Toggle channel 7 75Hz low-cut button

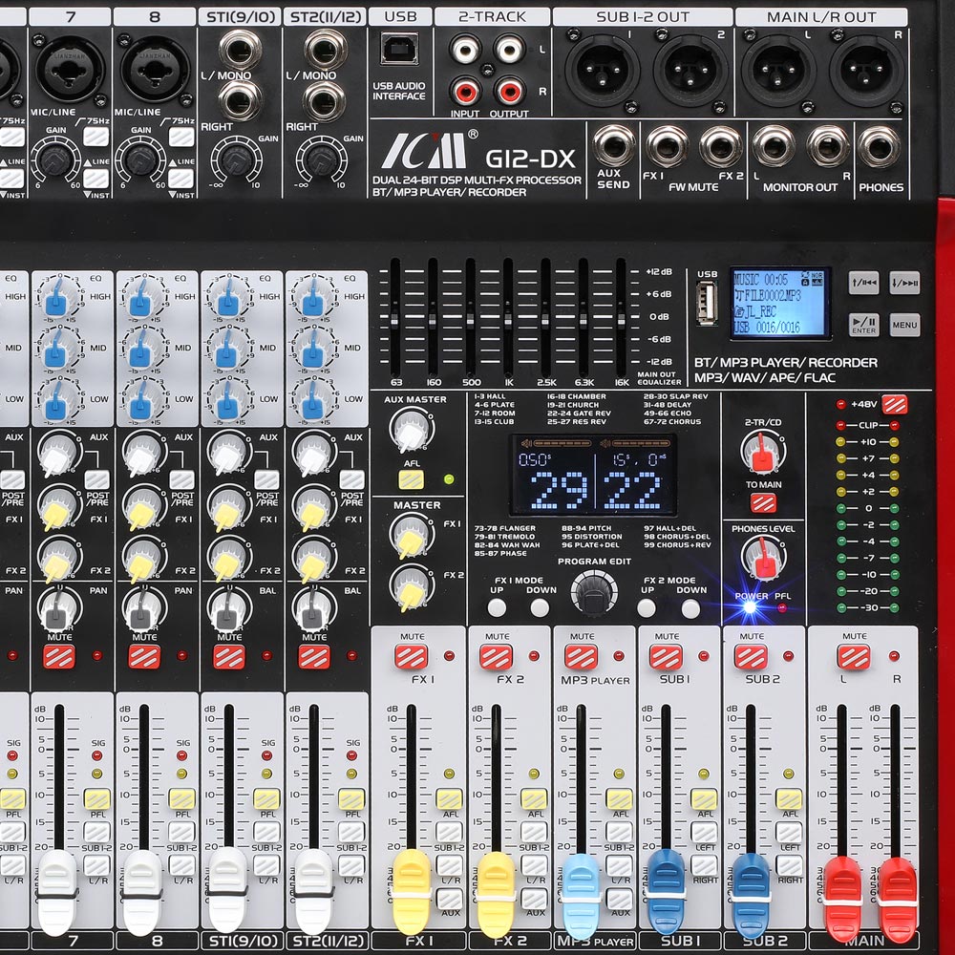pyautogui.click(x=95, y=137)
